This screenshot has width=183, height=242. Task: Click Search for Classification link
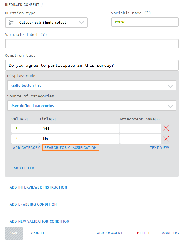click(71, 148)
